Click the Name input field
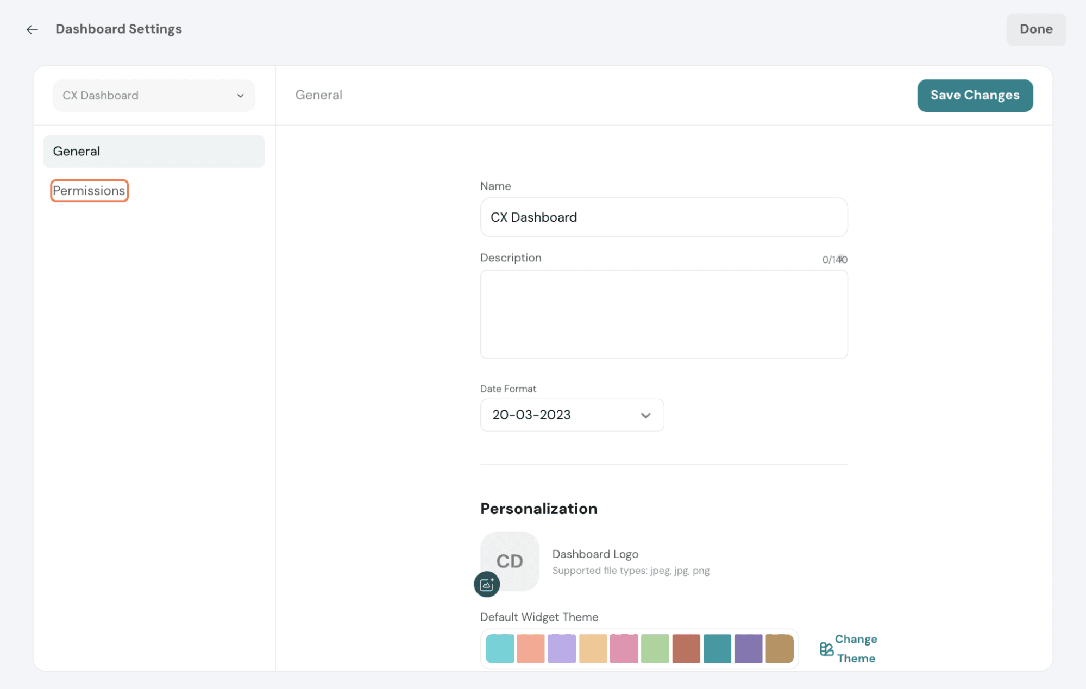Viewport: 1086px width, 689px height. tap(663, 217)
